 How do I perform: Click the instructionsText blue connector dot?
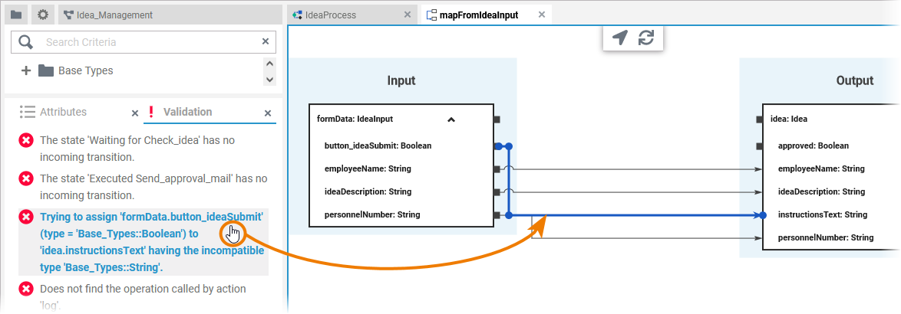pyautogui.click(x=762, y=215)
